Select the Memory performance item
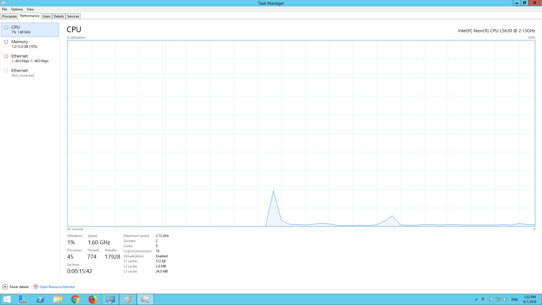The height and width of the screenshot is (305, 542). (30, 44)
